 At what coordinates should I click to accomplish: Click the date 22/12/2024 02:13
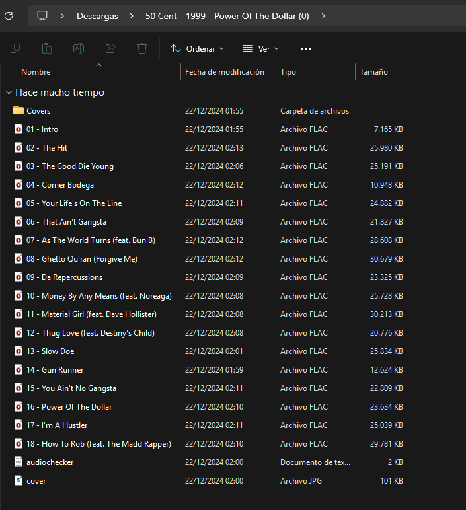click(x=214, y=148)
